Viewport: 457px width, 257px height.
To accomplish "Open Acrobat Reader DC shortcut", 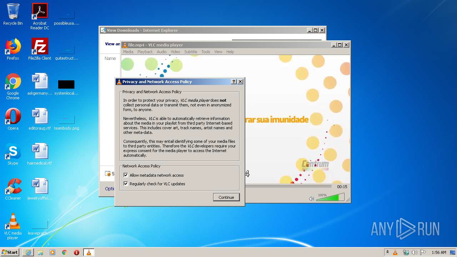I will [x=40, y=16].
